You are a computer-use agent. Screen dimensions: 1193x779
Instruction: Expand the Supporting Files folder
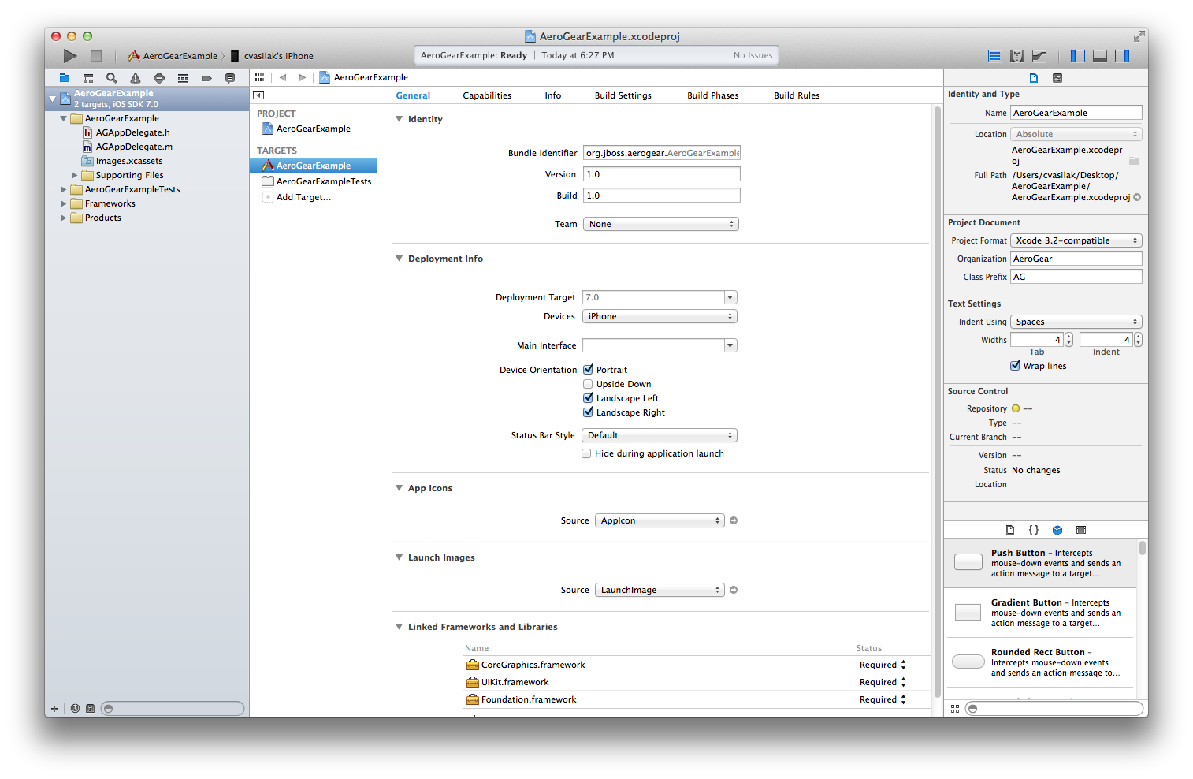point(75,175)
